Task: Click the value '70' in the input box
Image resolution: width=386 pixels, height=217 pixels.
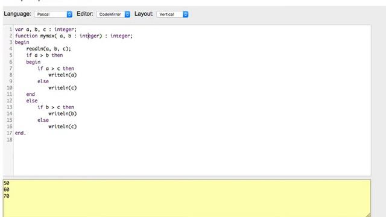Action: 7,196
